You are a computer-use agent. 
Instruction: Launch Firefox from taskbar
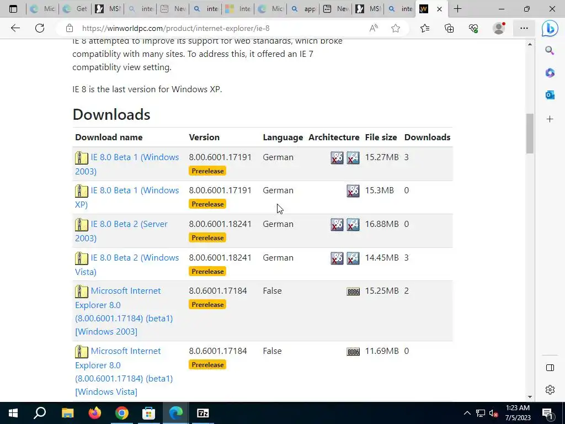click(x=95, y=413)
